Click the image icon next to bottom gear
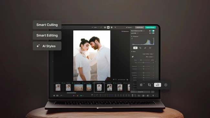This screenshot has width=210, height=118. coord(57,95)
